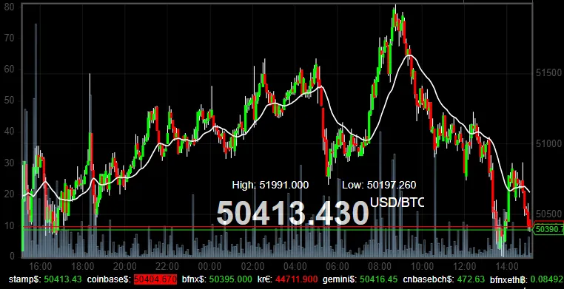Click the 06:00 time axis label
This screenshot has width=564, height=289.
337,266
